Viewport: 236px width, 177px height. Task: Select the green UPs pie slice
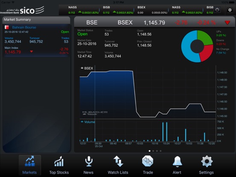pos(205,37)
